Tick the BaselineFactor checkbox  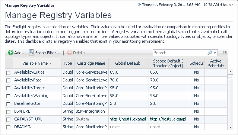(8, 104)
